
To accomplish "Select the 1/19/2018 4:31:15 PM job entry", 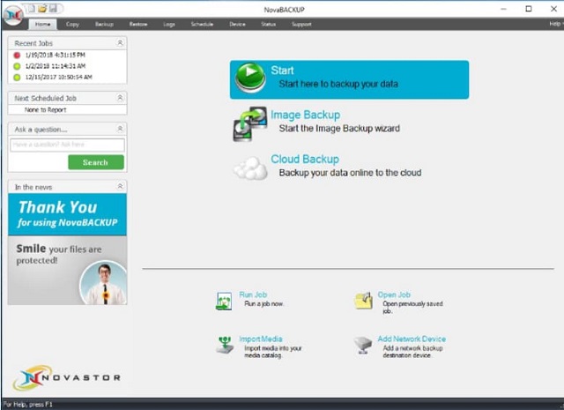I will [x=55, y=55].
